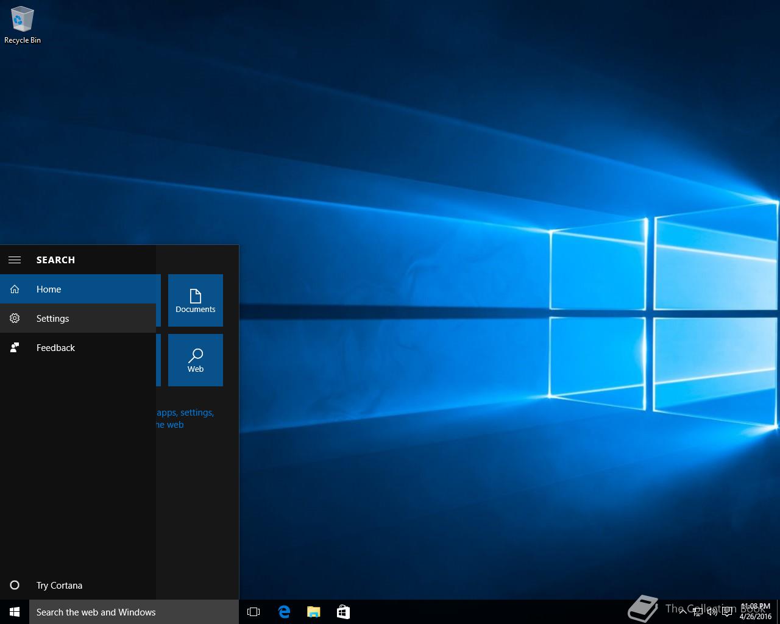Open the Recycle Bin desktop icon
This screenshot has width=780, height=624.
[x=23, y=25]
